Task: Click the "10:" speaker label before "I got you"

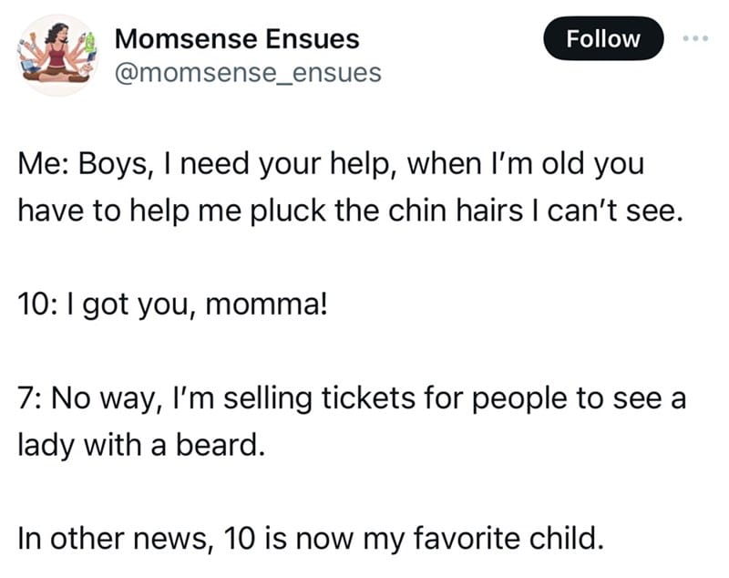Action: (38, 305)
